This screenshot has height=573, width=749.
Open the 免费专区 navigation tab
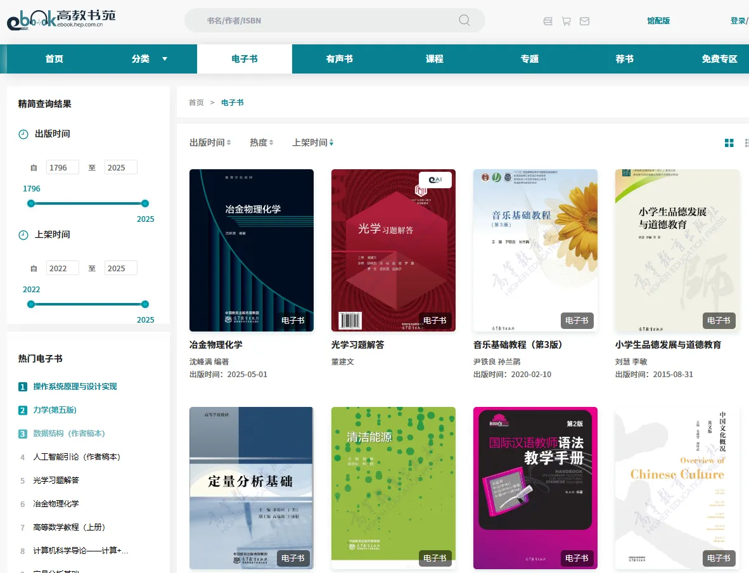[719, 59]
